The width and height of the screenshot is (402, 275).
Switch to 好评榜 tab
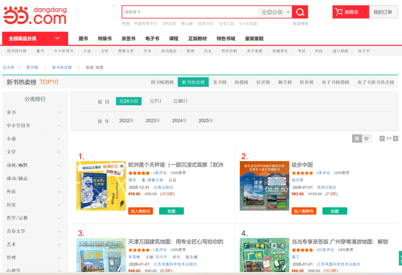[x=263, y=82]
